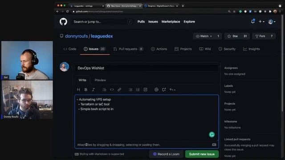The image size is (285, 160).
Task: Select the Issues repository tab
Action: [x=94, y=49]
